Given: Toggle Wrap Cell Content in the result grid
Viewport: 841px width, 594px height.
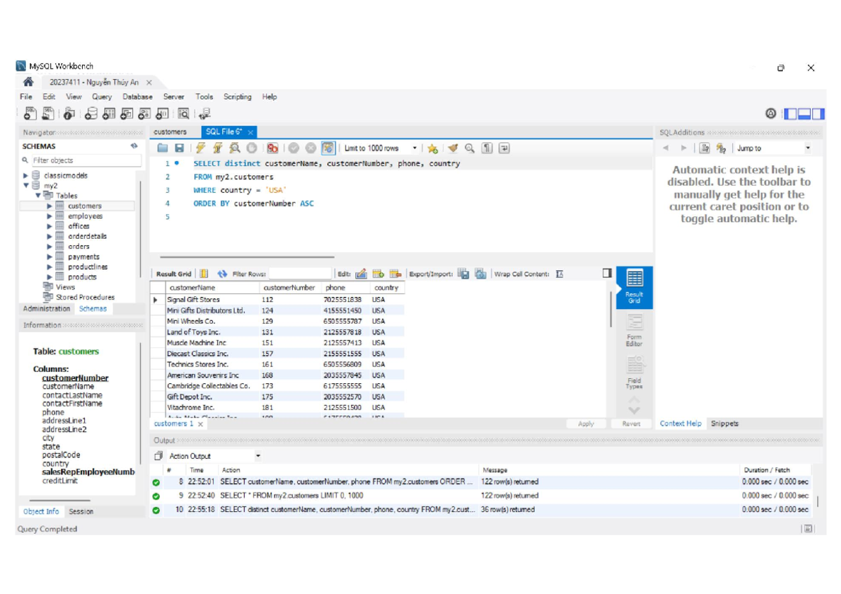Looking at the screenshot, I should tap(559, 273).
